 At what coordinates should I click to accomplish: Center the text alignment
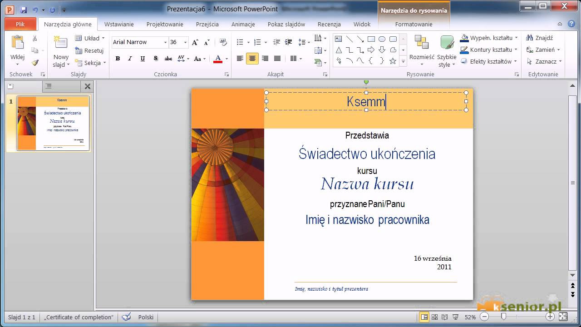pyautogui.click(x=252, y=59)
